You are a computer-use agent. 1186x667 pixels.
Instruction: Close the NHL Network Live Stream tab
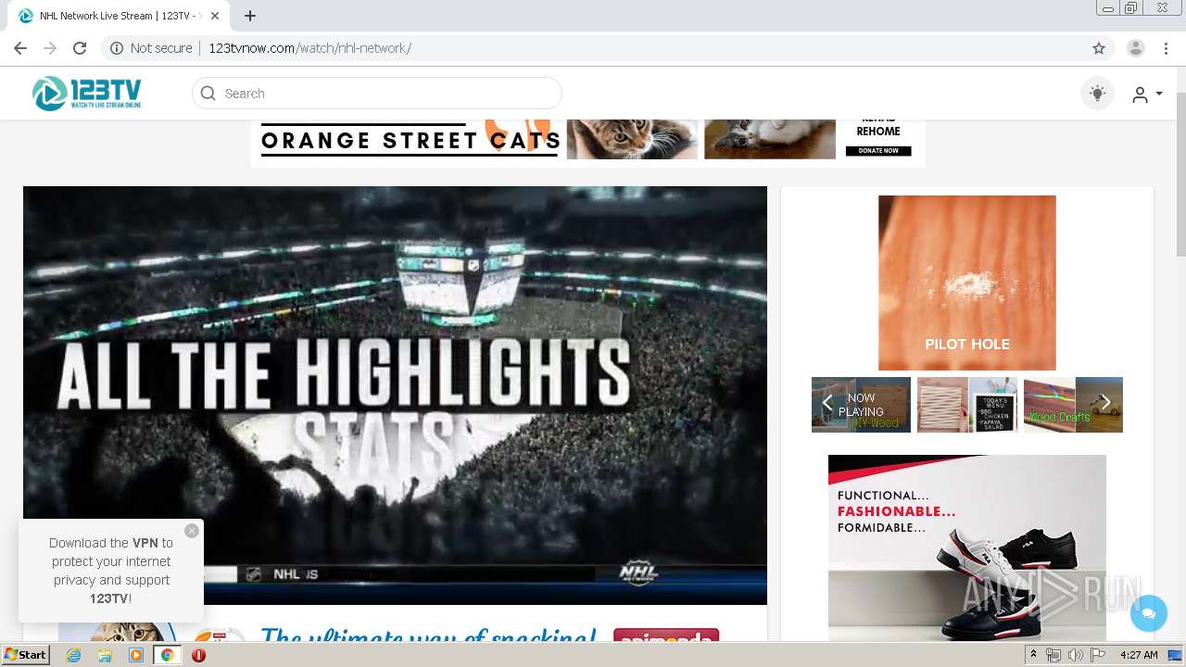[x=214, y=16]
